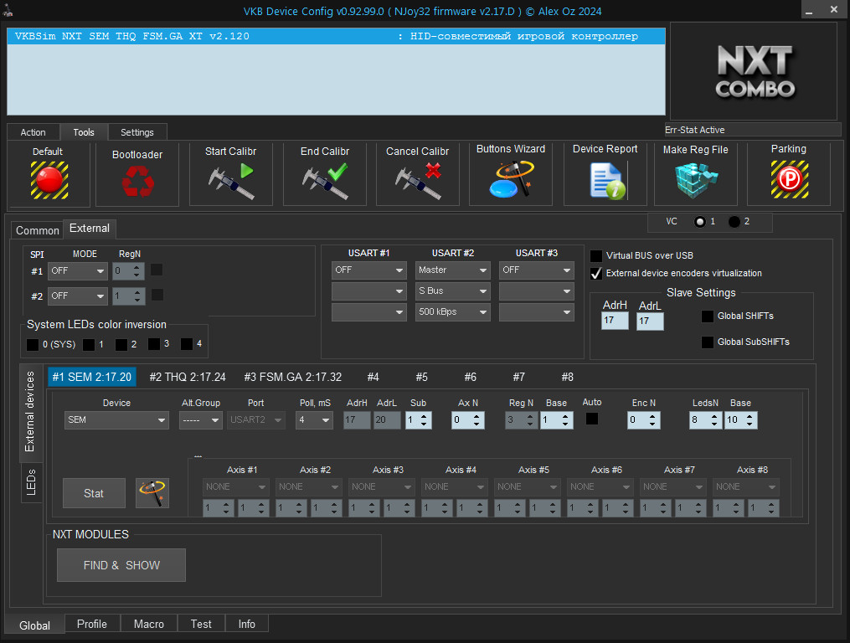This screenshot has width=850, height=643.
Task: Open the USART #1 OFF dropdown
Action: [369, 270]
